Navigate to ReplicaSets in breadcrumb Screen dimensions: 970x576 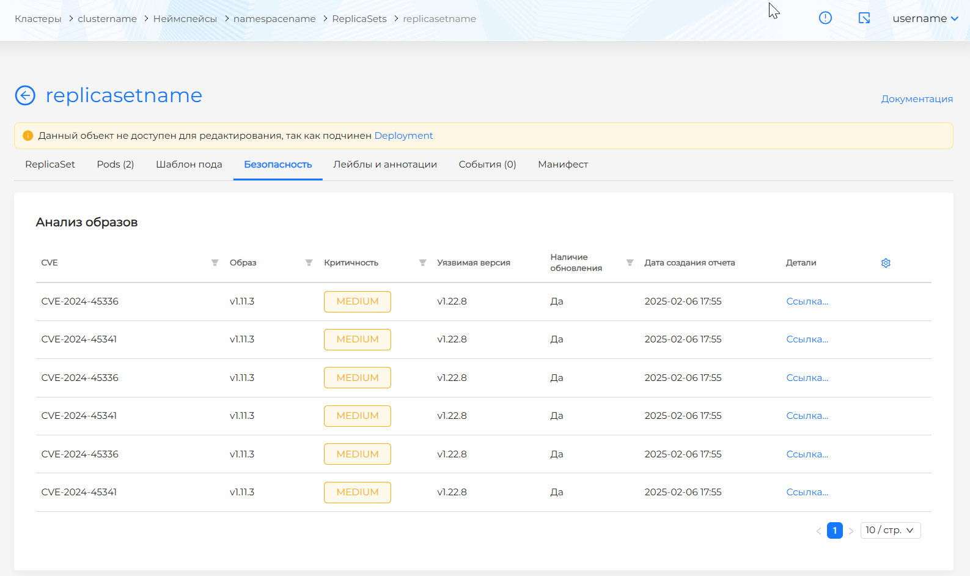(x=359, y=19)
